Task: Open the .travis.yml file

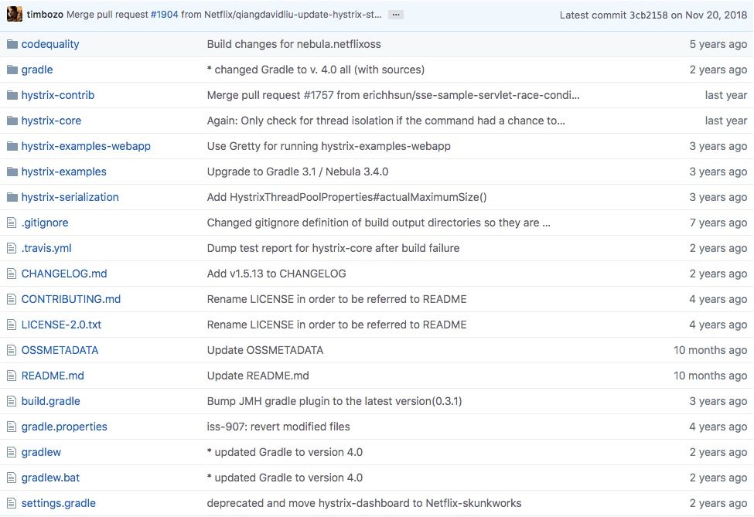Action: (46, 248)
